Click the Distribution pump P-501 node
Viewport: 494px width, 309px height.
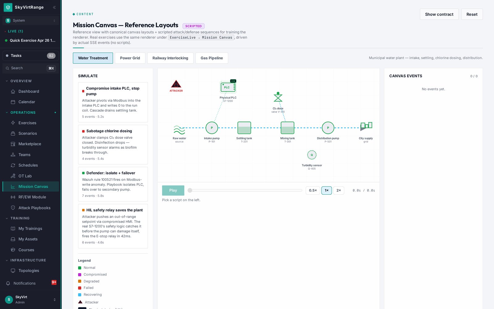coord(328,128)
